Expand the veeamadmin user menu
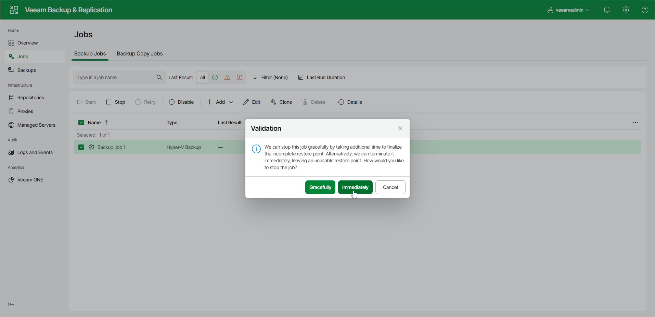 click(569, 10)
